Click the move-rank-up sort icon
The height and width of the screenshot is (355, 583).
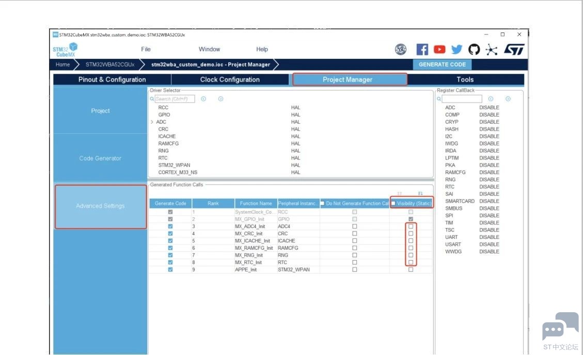pyautogui.click(x=400, y=193)
